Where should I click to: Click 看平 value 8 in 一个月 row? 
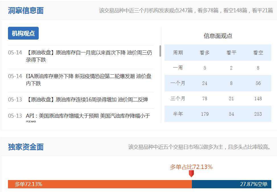[231, 83]
